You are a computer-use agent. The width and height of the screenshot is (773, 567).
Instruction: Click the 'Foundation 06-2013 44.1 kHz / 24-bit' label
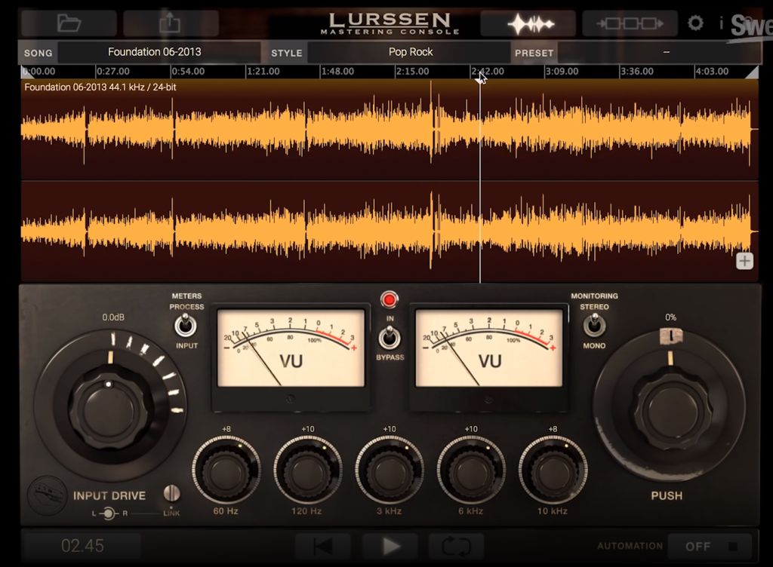pos(100,87)
